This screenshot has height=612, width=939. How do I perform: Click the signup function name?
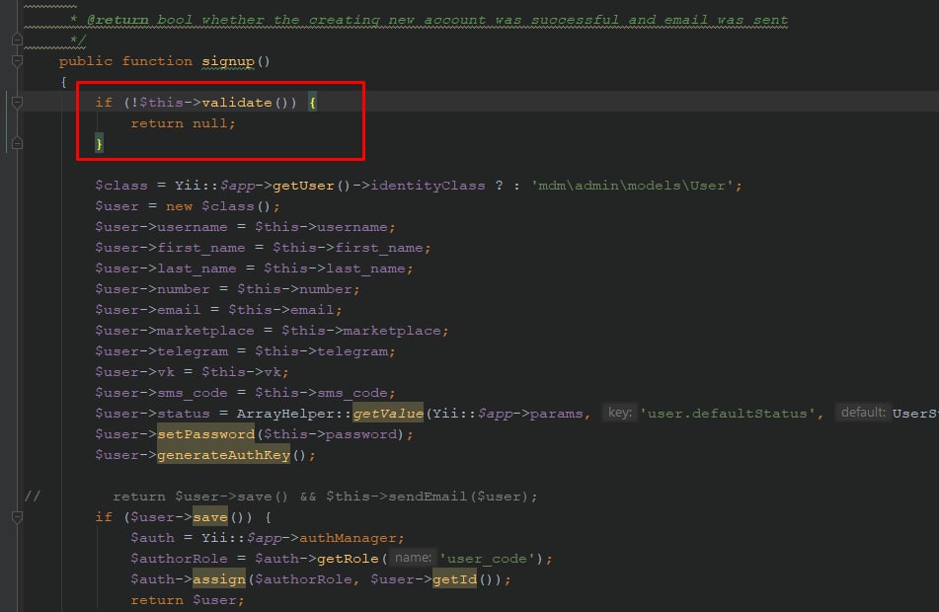pos(228,61)
